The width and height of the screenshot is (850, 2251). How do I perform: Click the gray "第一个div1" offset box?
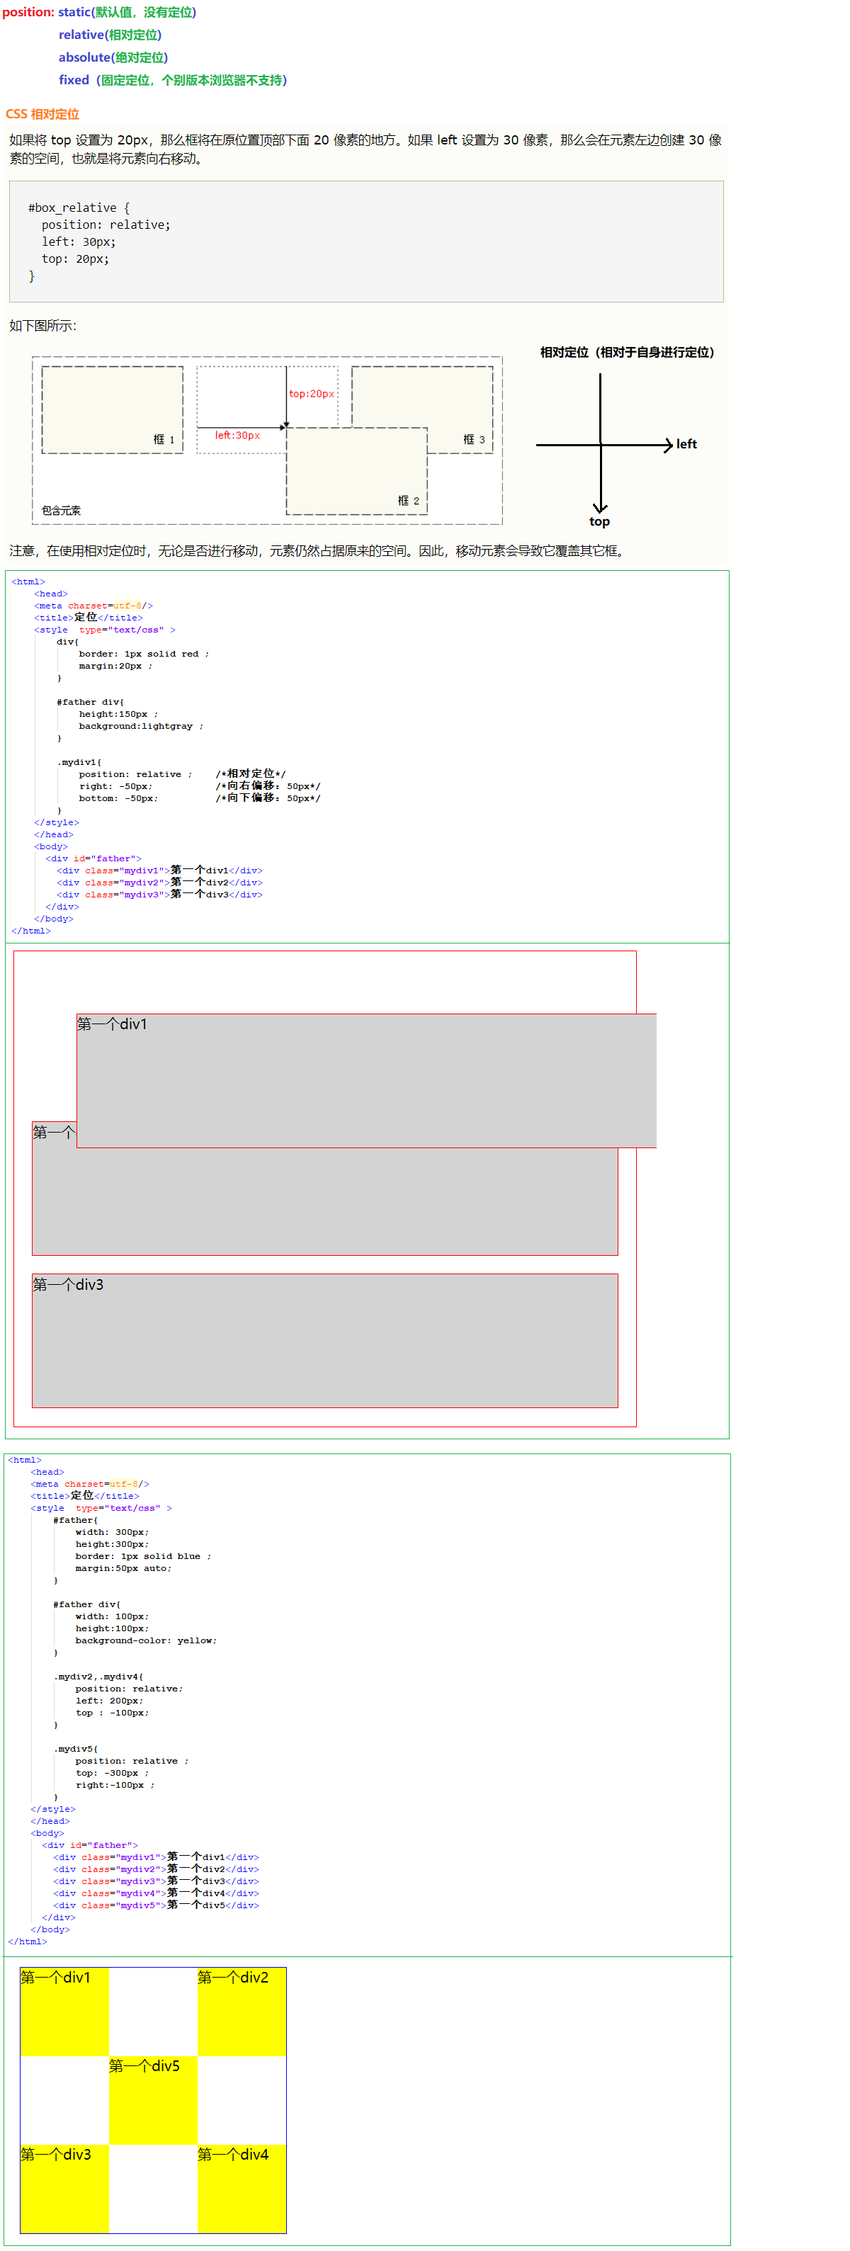(x=366, y=1080)
